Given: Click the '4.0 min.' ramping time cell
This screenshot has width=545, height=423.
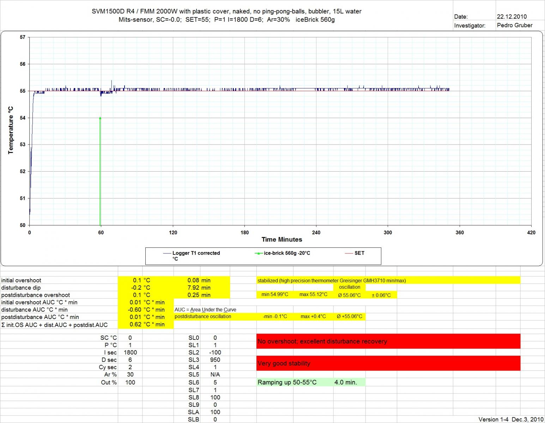Looking at the screenshot, I should (346, 382).
